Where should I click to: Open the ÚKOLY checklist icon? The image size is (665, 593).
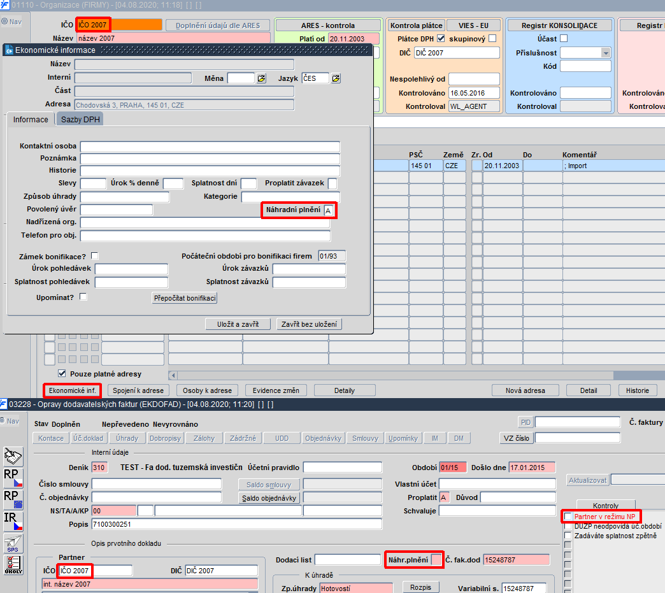(x=13, y=565)
